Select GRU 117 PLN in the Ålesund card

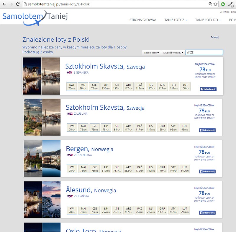coord(162,210)
